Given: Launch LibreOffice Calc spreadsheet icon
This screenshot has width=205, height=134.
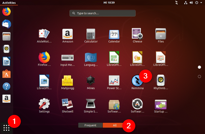Looking at the screenshot, I should click(114, 59).
